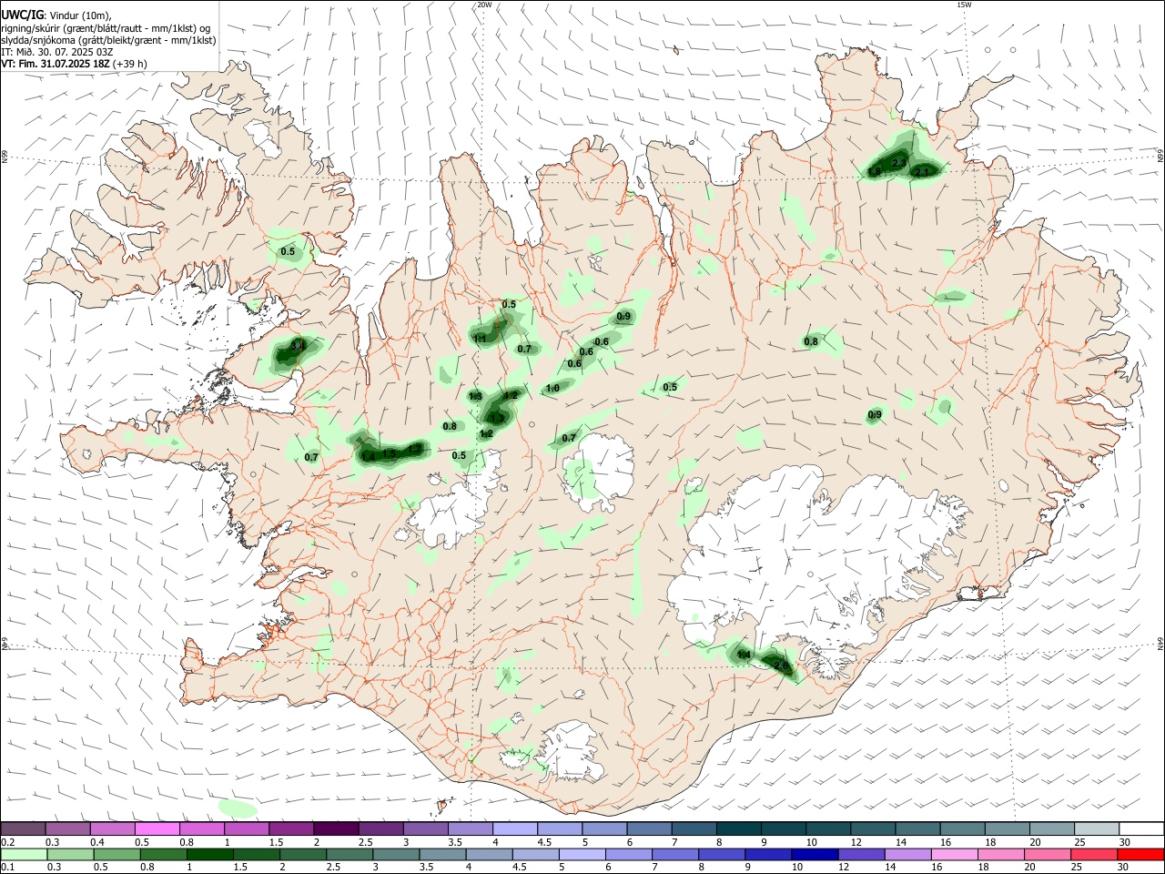Select the medium green 0.5 swatch in lower legend

click(116, 856)
